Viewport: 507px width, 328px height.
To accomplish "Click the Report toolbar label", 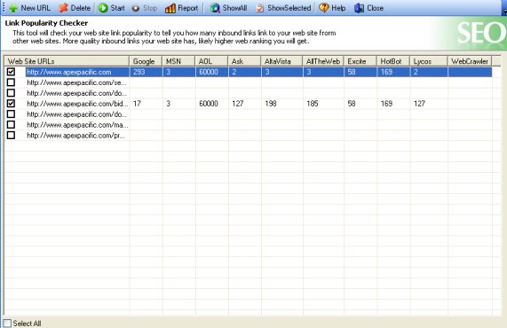I will pyautogui.click(x=187, y=8).
